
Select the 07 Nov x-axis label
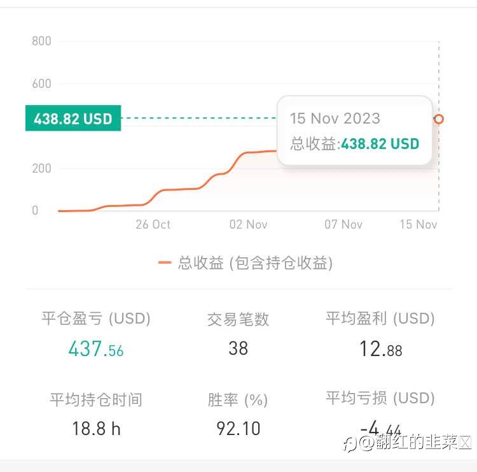coord(343,224)
